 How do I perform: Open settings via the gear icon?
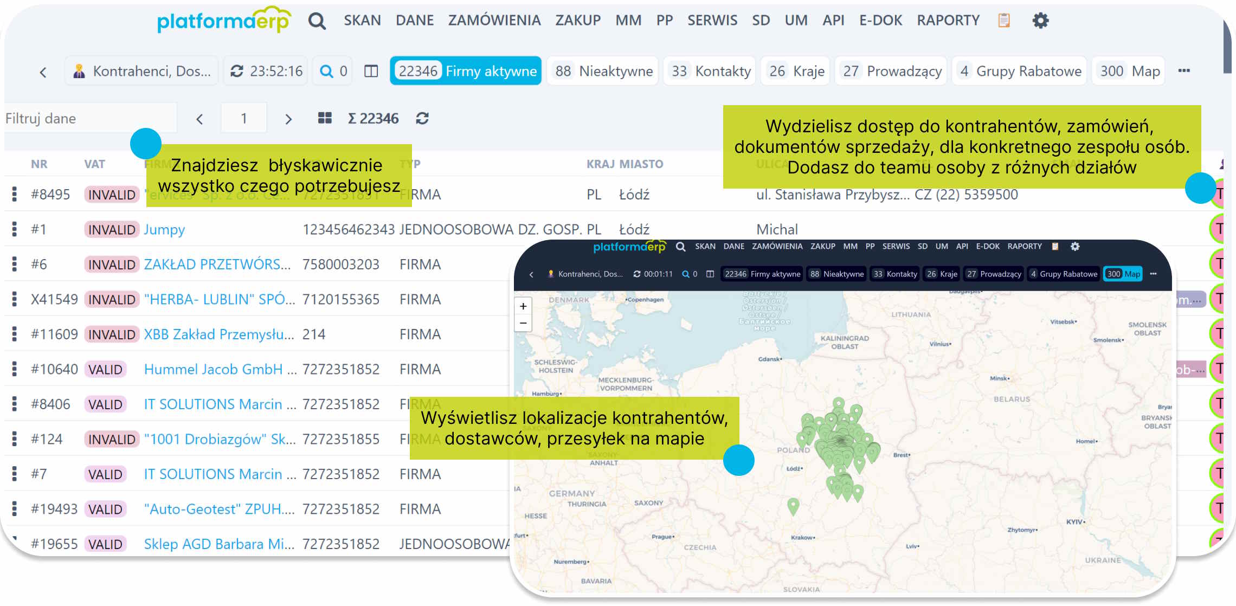tap(1040, 20)
